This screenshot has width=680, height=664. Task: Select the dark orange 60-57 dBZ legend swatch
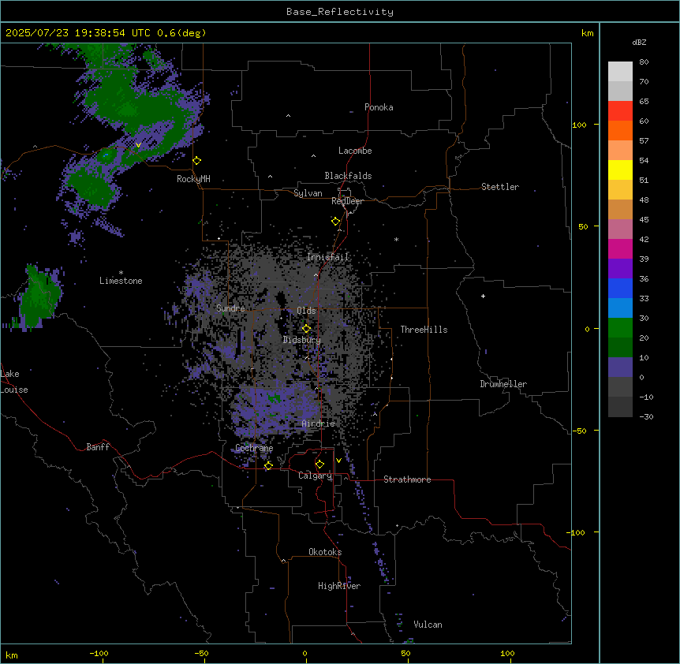[620, 130]
